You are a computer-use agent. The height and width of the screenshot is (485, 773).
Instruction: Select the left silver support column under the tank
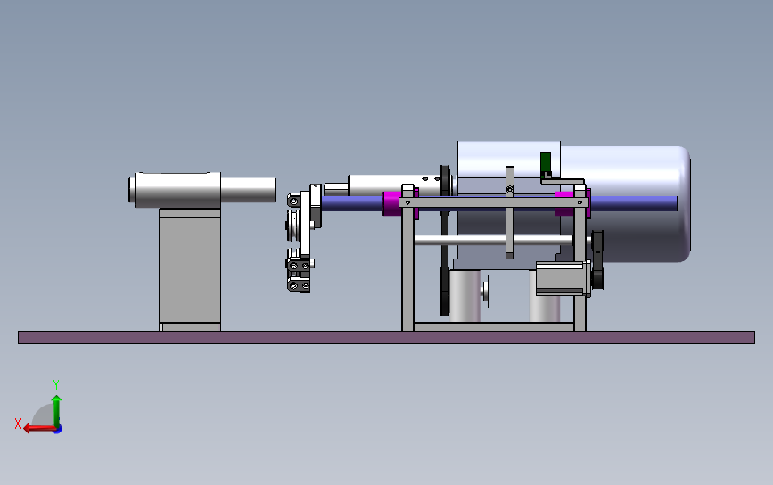click(465, 296)
